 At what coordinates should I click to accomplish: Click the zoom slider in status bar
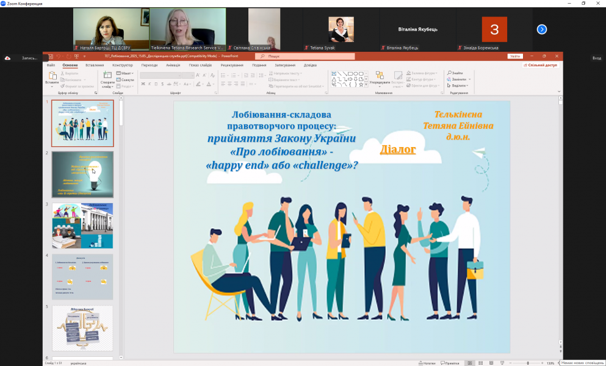(x=527, y=363)
